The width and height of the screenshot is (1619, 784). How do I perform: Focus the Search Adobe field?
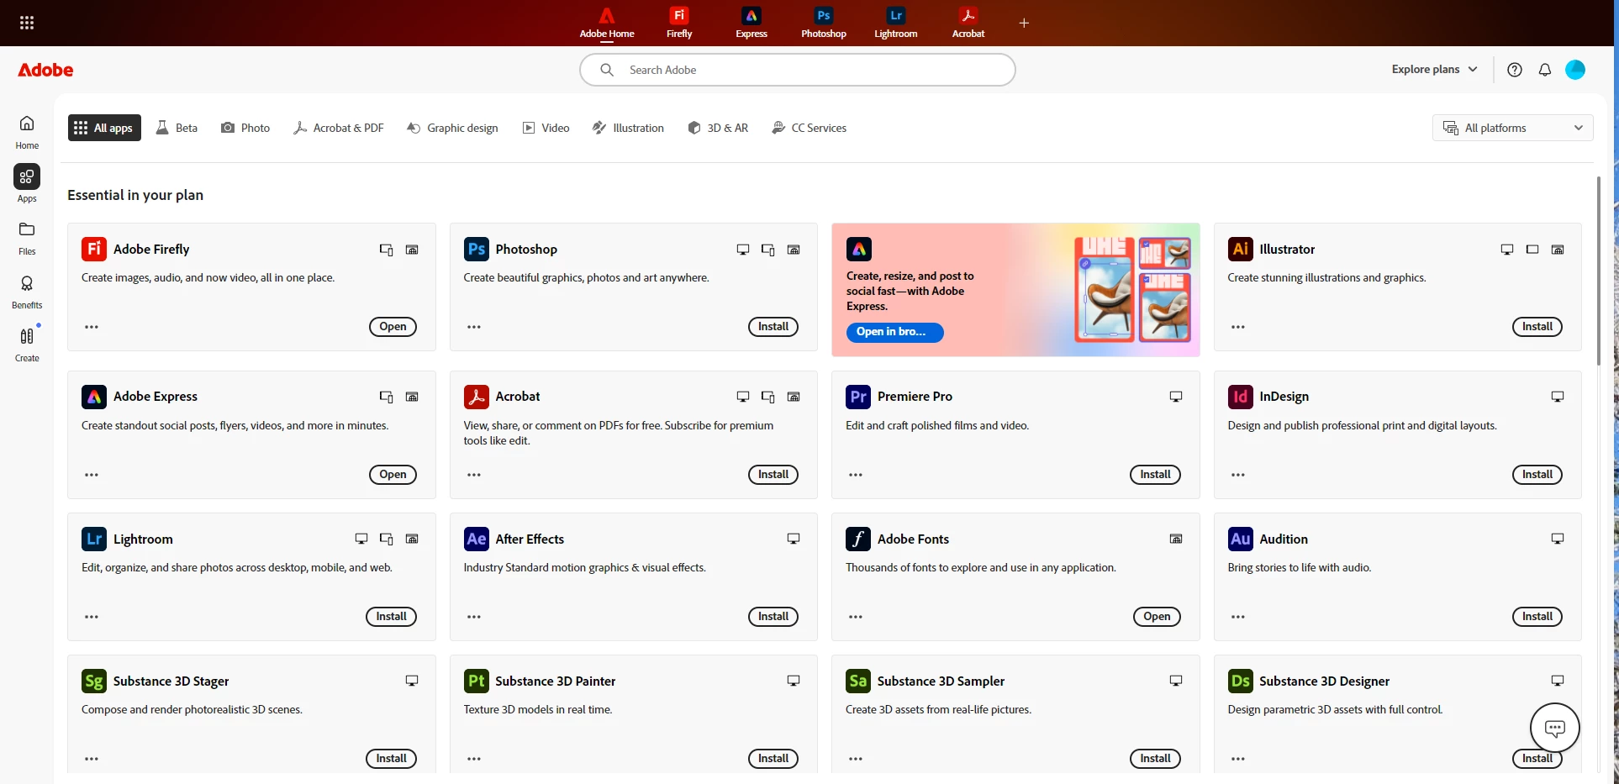pos(798,70)
